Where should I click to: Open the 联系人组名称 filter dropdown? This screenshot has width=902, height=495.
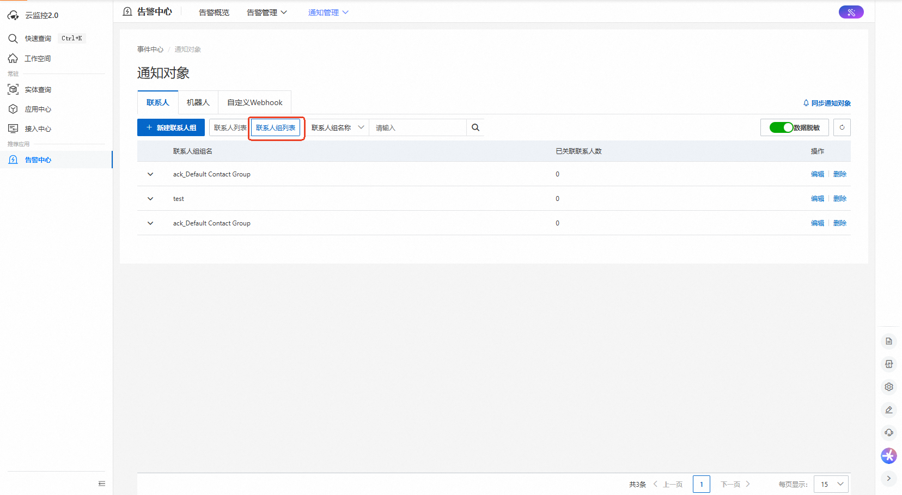tap(338, 127)
